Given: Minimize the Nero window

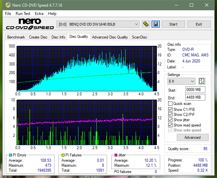Looking at the screenshot, I should point(176,5).
